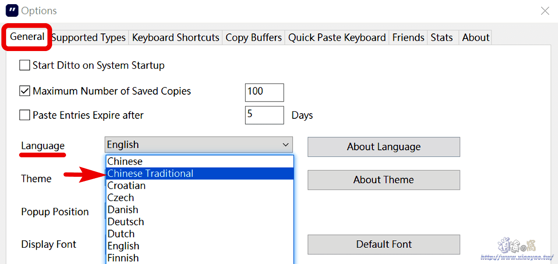The height and width of the screenshot is (264, 558).
Task: Click the Ditto app icon in title bar
Action: (12, 10)
